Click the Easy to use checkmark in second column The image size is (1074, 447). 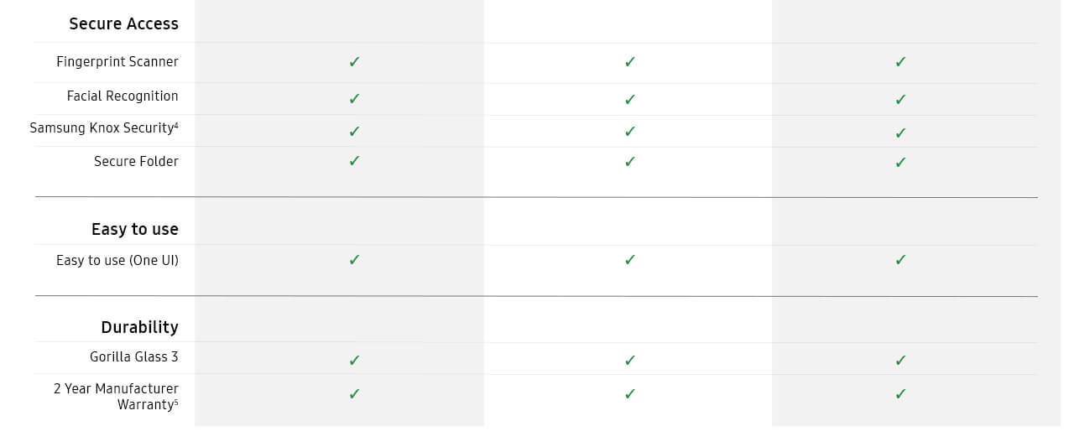tap(630, 259)
